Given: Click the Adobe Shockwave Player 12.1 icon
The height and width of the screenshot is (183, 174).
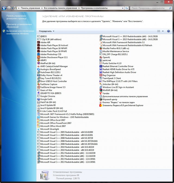Looking at the screenshot, I should (x=39, y=57).
